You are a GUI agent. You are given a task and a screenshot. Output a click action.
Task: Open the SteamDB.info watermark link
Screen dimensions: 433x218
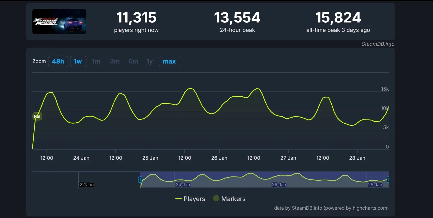pyautogui.click(x=378, y=44)
